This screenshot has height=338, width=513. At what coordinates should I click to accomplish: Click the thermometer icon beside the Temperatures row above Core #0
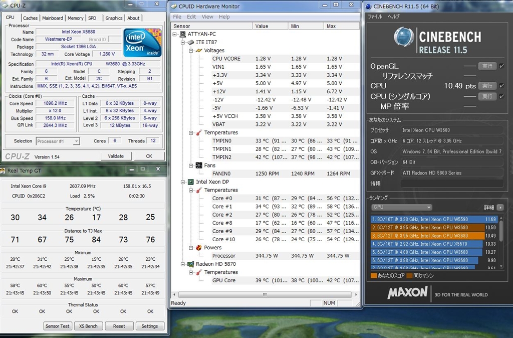(x=199, y=190)
